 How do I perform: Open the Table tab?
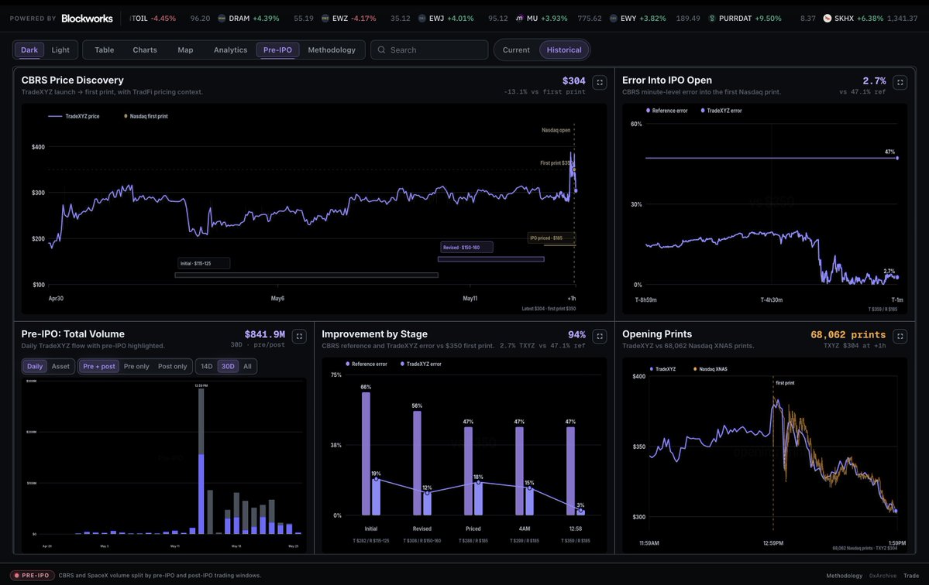pyautogui.click(x=105, y=50)
